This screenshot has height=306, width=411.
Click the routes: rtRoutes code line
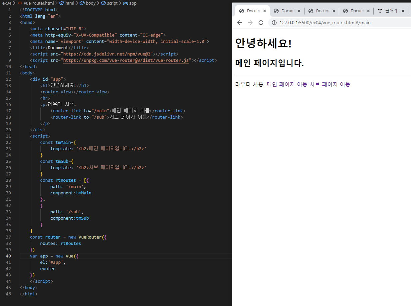[61, 243]
